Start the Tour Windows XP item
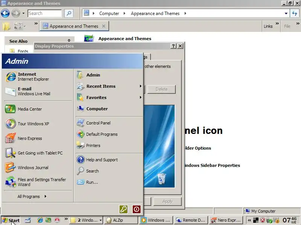 38,124
